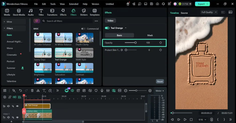Open the View menu
Image resolution: width=236 pixels, height=123 pixels.
(x=62, y=4)
